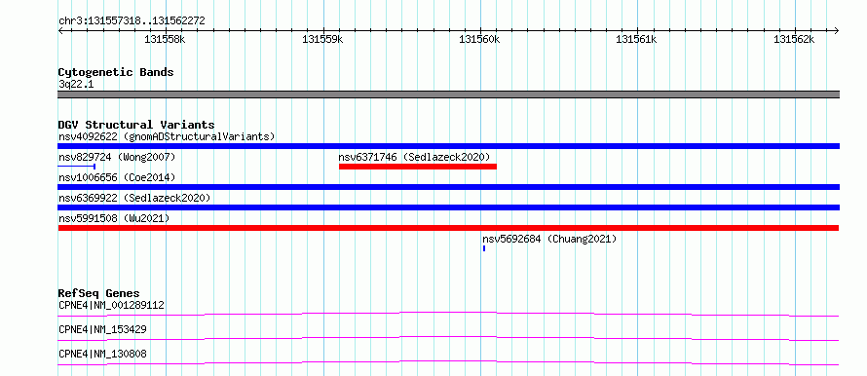Screen dimensions: 867x376
Task: Click the CPNE4|NM_153429 transcript label
Action: click(x=102, y=329)
